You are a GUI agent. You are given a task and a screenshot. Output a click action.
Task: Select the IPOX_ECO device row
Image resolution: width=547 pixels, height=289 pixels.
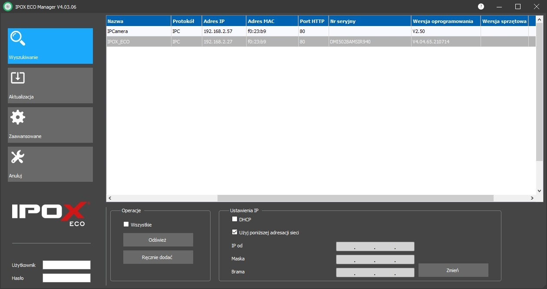[321, 42]
